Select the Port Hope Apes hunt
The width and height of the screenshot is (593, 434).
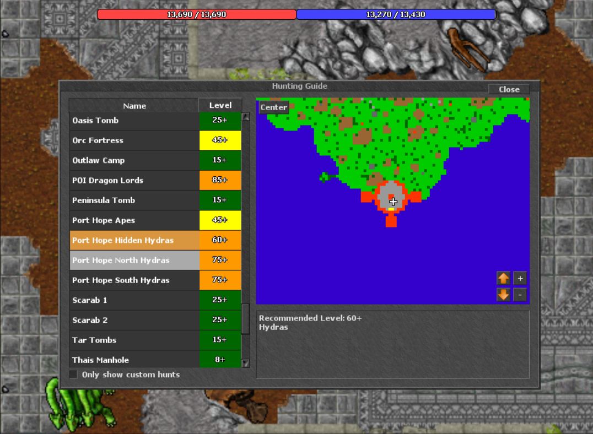pos(155,220)
